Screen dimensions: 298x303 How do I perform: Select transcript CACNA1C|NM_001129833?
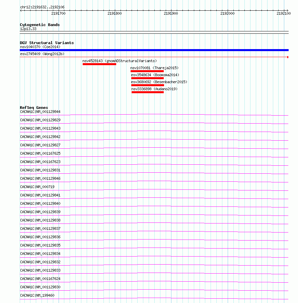[x=40, y=270]
